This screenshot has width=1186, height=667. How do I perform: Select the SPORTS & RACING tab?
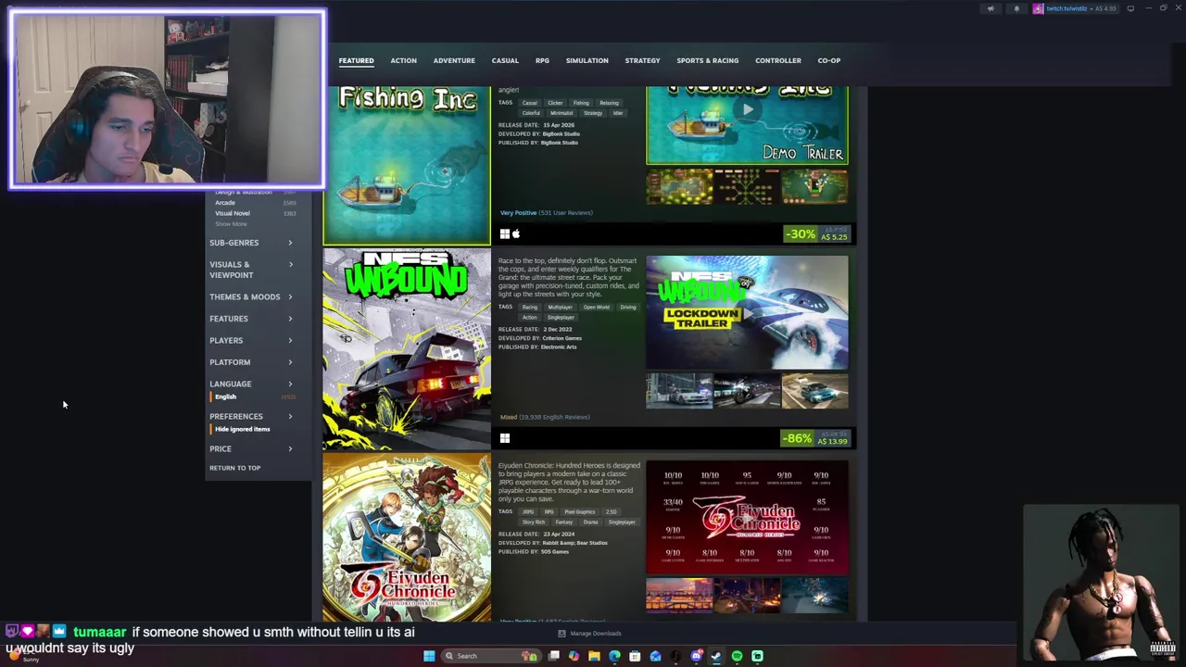tap(708, 60)
